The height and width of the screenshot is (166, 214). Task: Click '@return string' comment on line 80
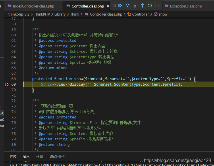54,145
